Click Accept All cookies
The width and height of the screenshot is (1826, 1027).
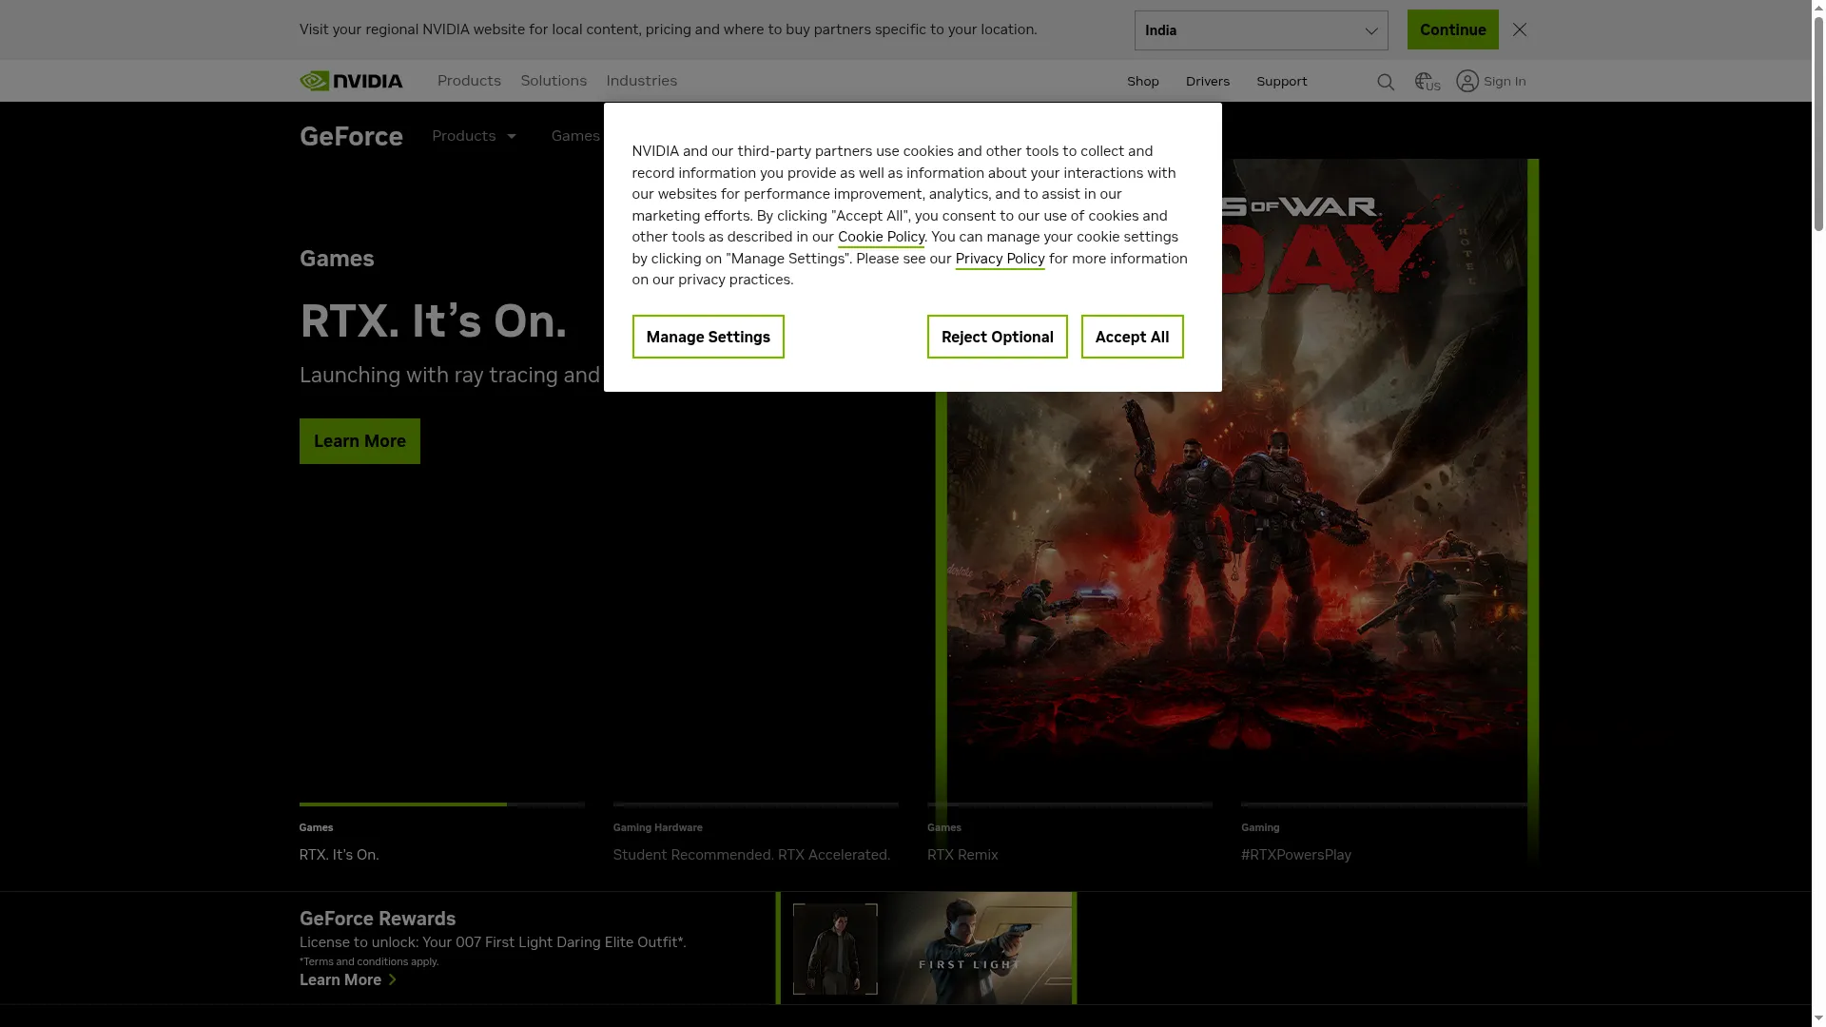point(1133,337)
